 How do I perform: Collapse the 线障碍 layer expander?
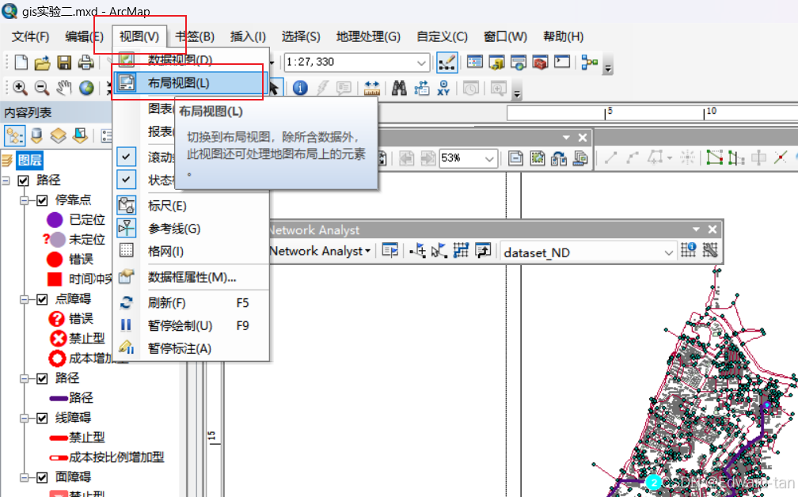24,418
